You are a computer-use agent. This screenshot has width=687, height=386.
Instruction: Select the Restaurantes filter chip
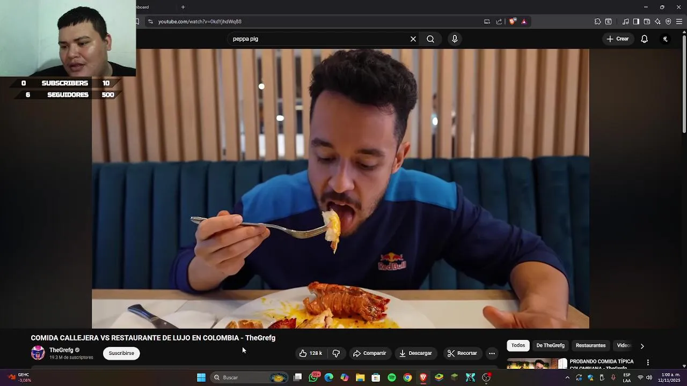point(590,346)
